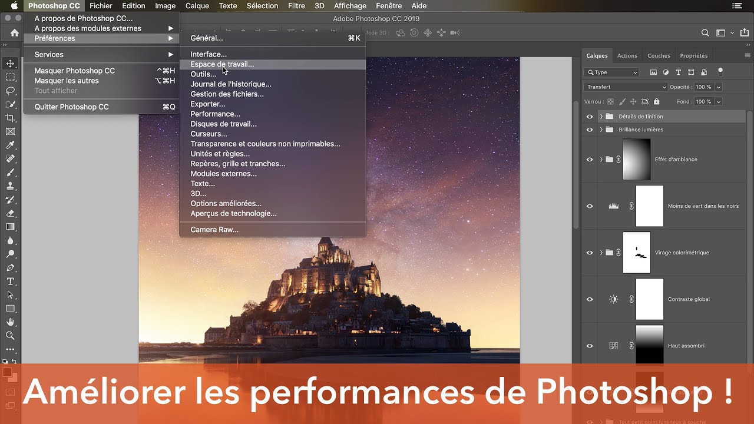The width and height of the screenshot is (754, 424).
Task: Switch to the Actions tab
Action: (627, 55)
